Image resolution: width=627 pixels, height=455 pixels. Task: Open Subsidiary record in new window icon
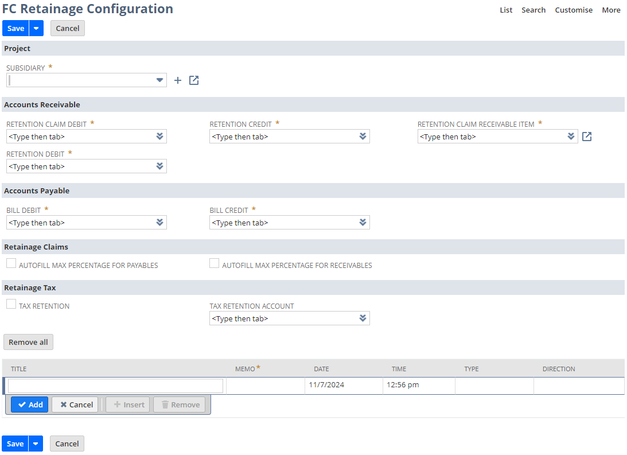click(194, 80)
